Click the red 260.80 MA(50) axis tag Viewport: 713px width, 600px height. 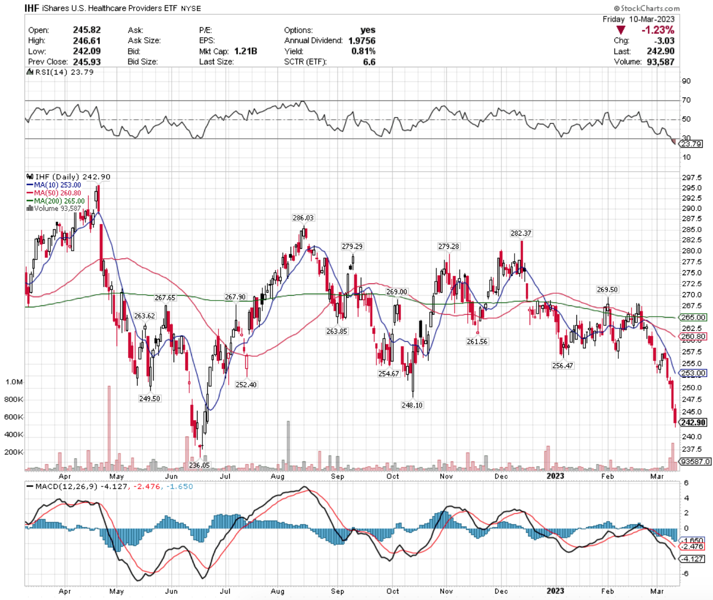tap(693, 337)
